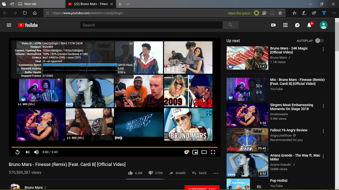The height and width of the screenshot is (190, 339).
Task: Click the video progress bar
Action: pos(114,147)
